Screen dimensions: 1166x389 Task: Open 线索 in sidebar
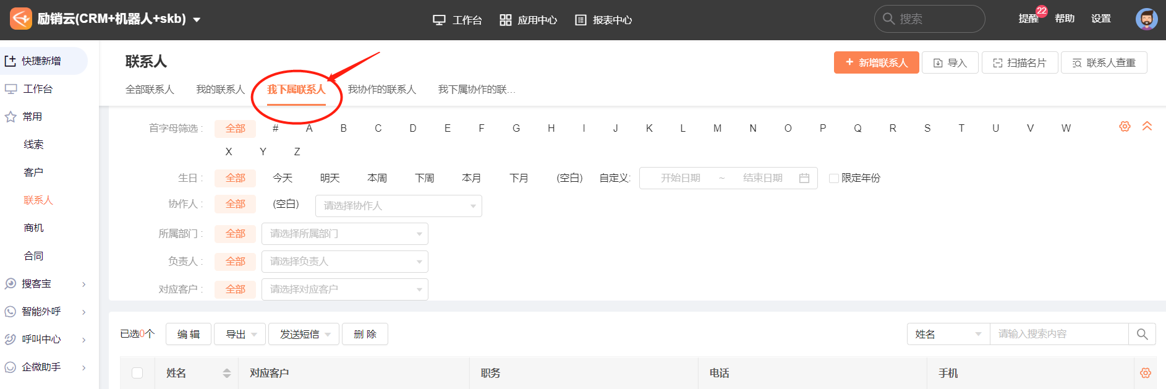point(33,145)
